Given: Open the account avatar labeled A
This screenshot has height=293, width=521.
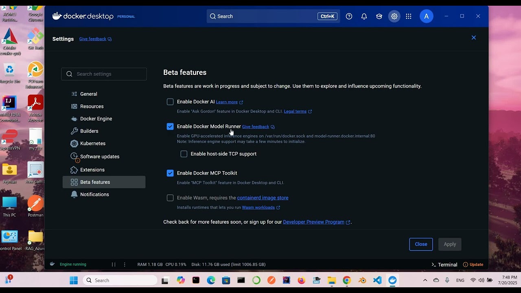Looking at the screenshot, I should click(426, 16).
